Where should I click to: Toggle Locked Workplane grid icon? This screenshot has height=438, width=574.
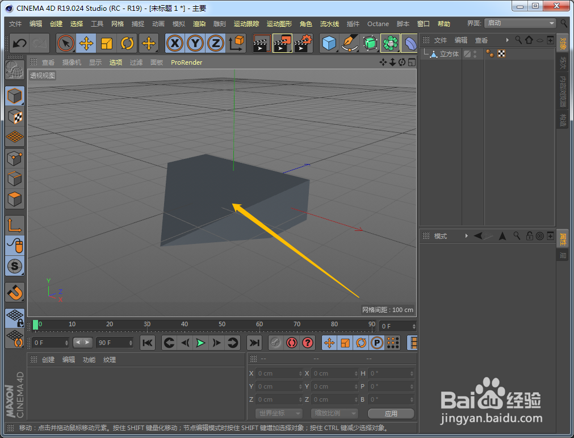point(15,318)
